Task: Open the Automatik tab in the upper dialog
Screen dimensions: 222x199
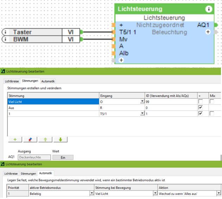Action: 48,81
